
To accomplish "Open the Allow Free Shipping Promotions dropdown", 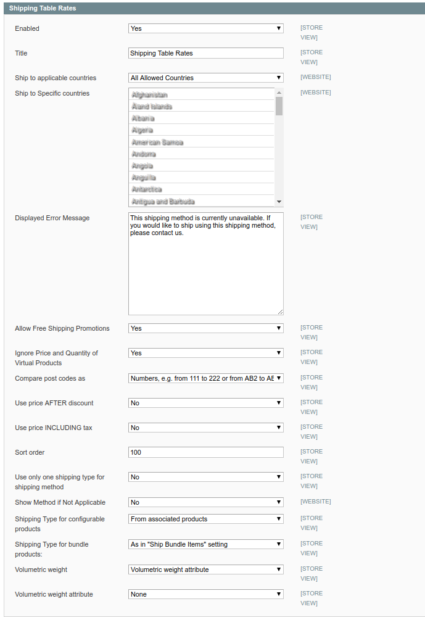I will click(205, 328).
